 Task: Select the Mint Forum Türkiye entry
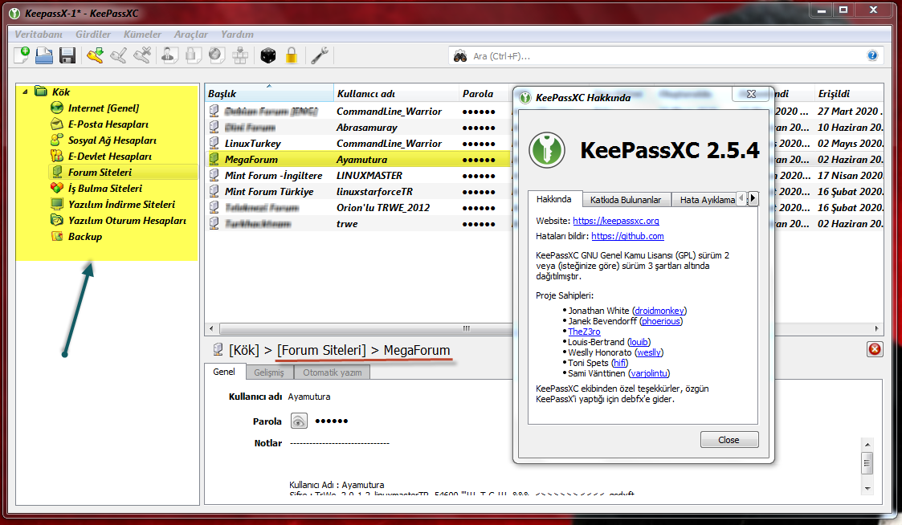coord(358,192)
